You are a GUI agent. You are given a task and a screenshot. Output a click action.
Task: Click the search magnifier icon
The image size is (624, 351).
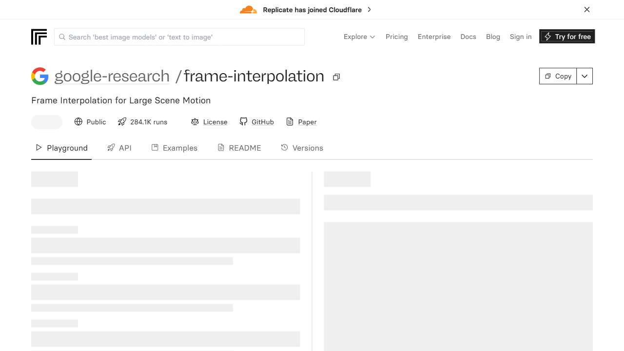62,37
